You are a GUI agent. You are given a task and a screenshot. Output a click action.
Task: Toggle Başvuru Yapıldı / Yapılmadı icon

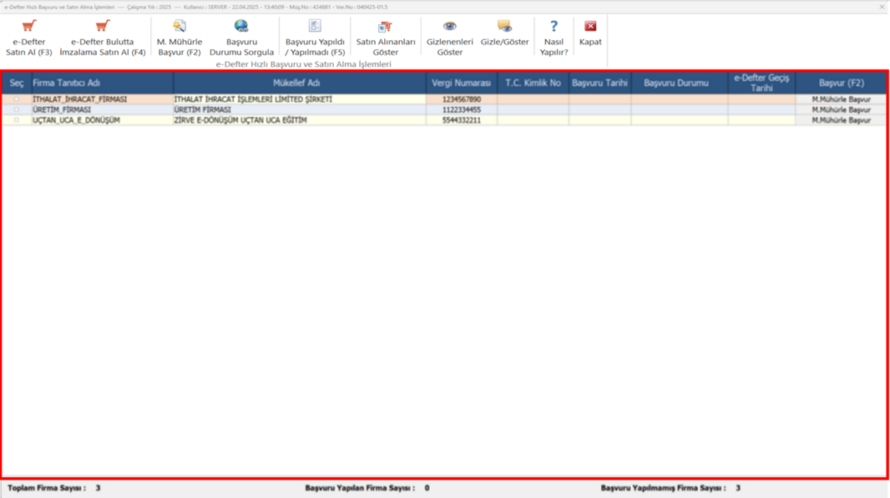315,26
